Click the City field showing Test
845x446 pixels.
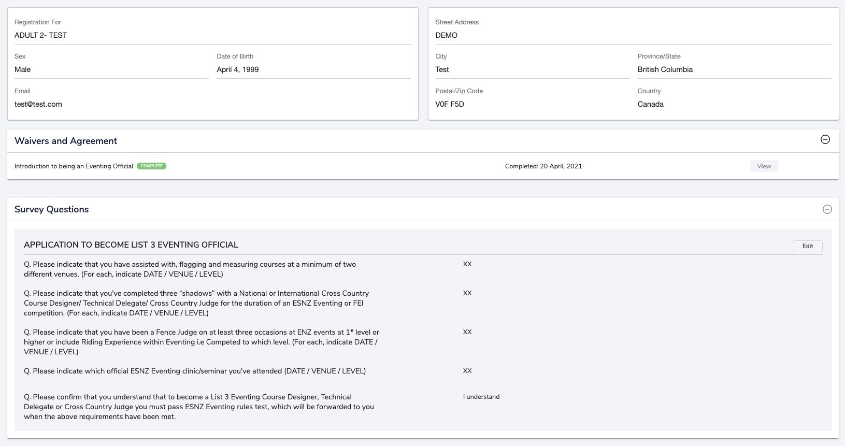442,69
